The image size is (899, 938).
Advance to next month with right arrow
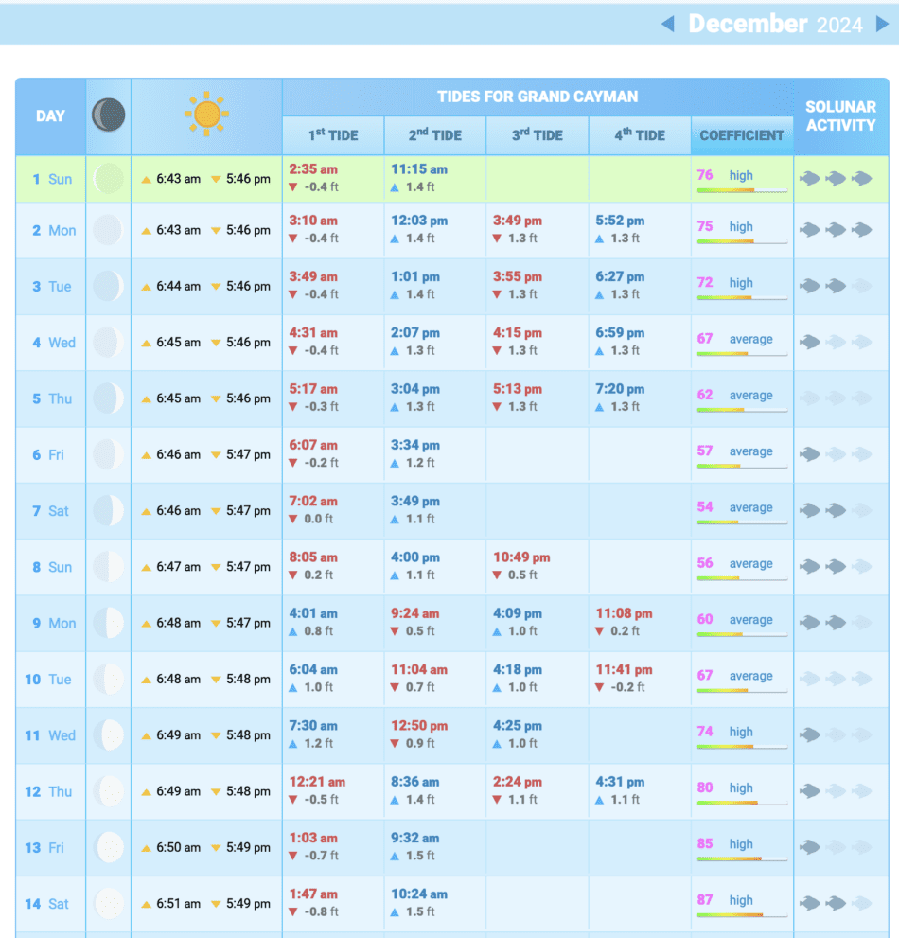[x=882, y=24]
